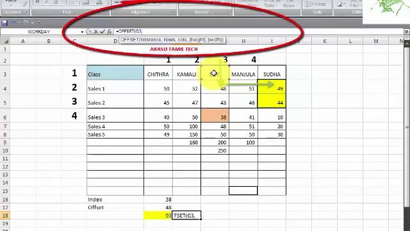Click the Select All corner of the grid
Image resolution: width=410 pixels, height=231 pixels.
(5, 41)
